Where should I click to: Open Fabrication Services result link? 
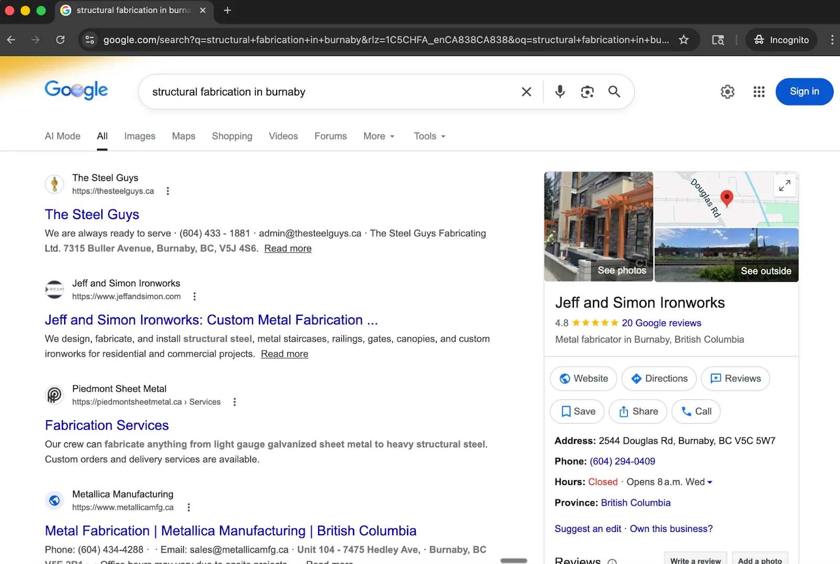pos(107,425)
